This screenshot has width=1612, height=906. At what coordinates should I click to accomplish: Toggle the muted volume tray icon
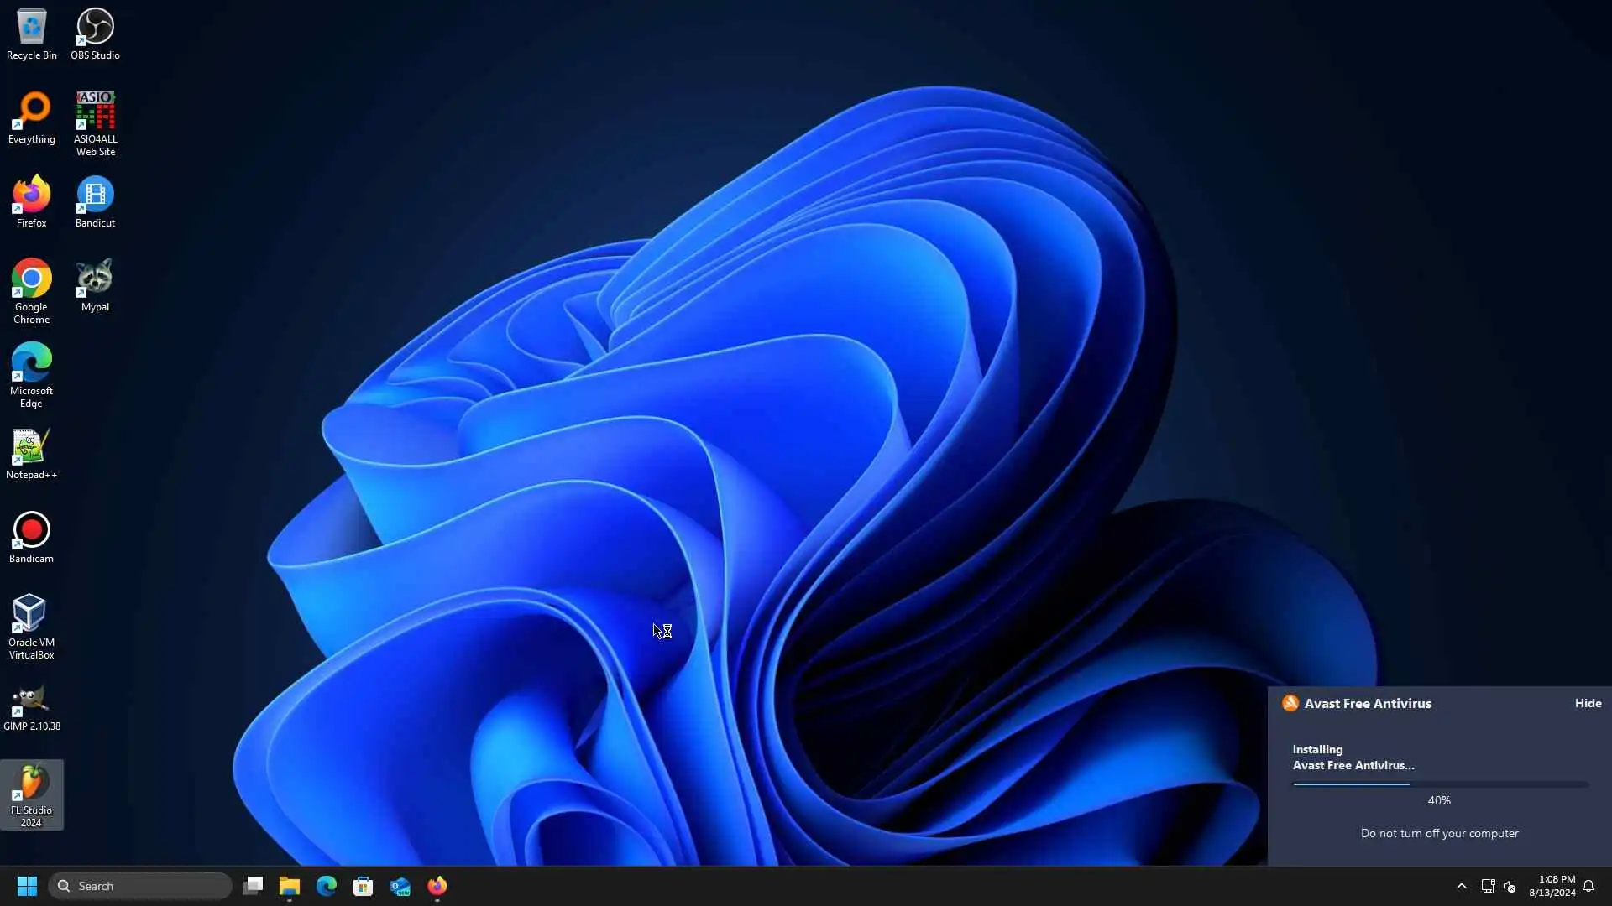click(1510, 886)
